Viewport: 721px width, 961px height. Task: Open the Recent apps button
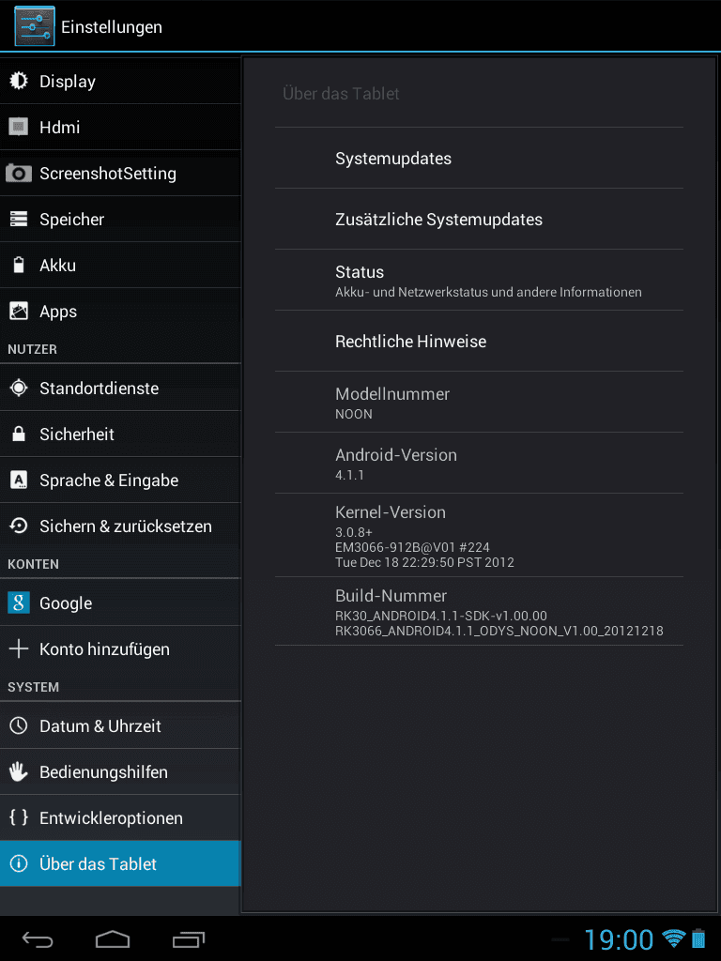click(188, 938)
